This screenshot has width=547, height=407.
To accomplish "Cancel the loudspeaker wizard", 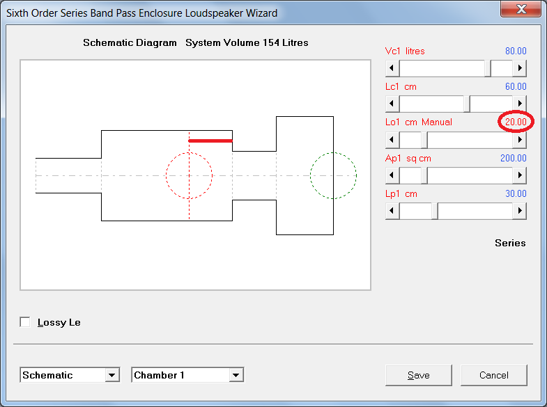I will click(x=493, y=375).
